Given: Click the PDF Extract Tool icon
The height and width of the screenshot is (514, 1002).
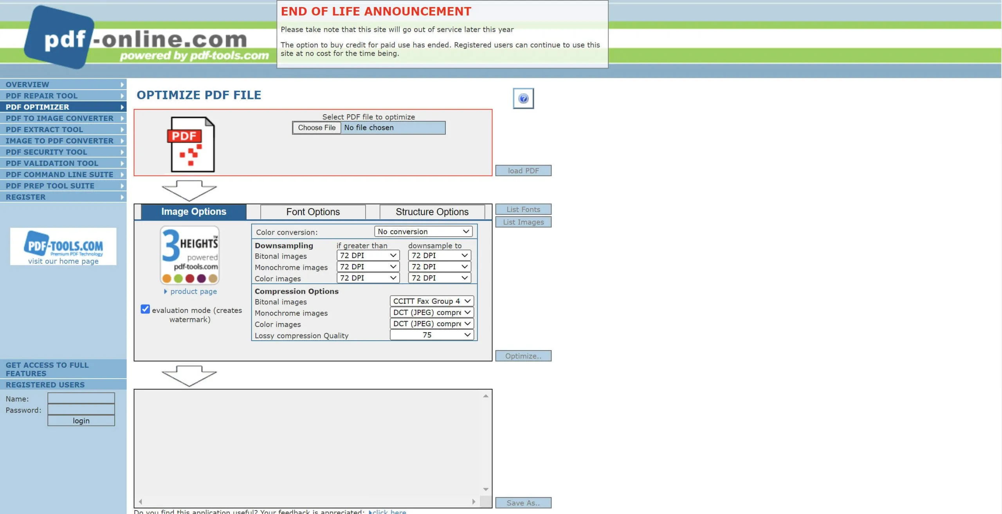Looking at the screenshot, I should [63, 129].
